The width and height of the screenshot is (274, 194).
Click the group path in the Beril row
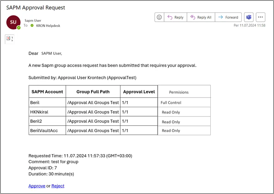coord(93,102)
